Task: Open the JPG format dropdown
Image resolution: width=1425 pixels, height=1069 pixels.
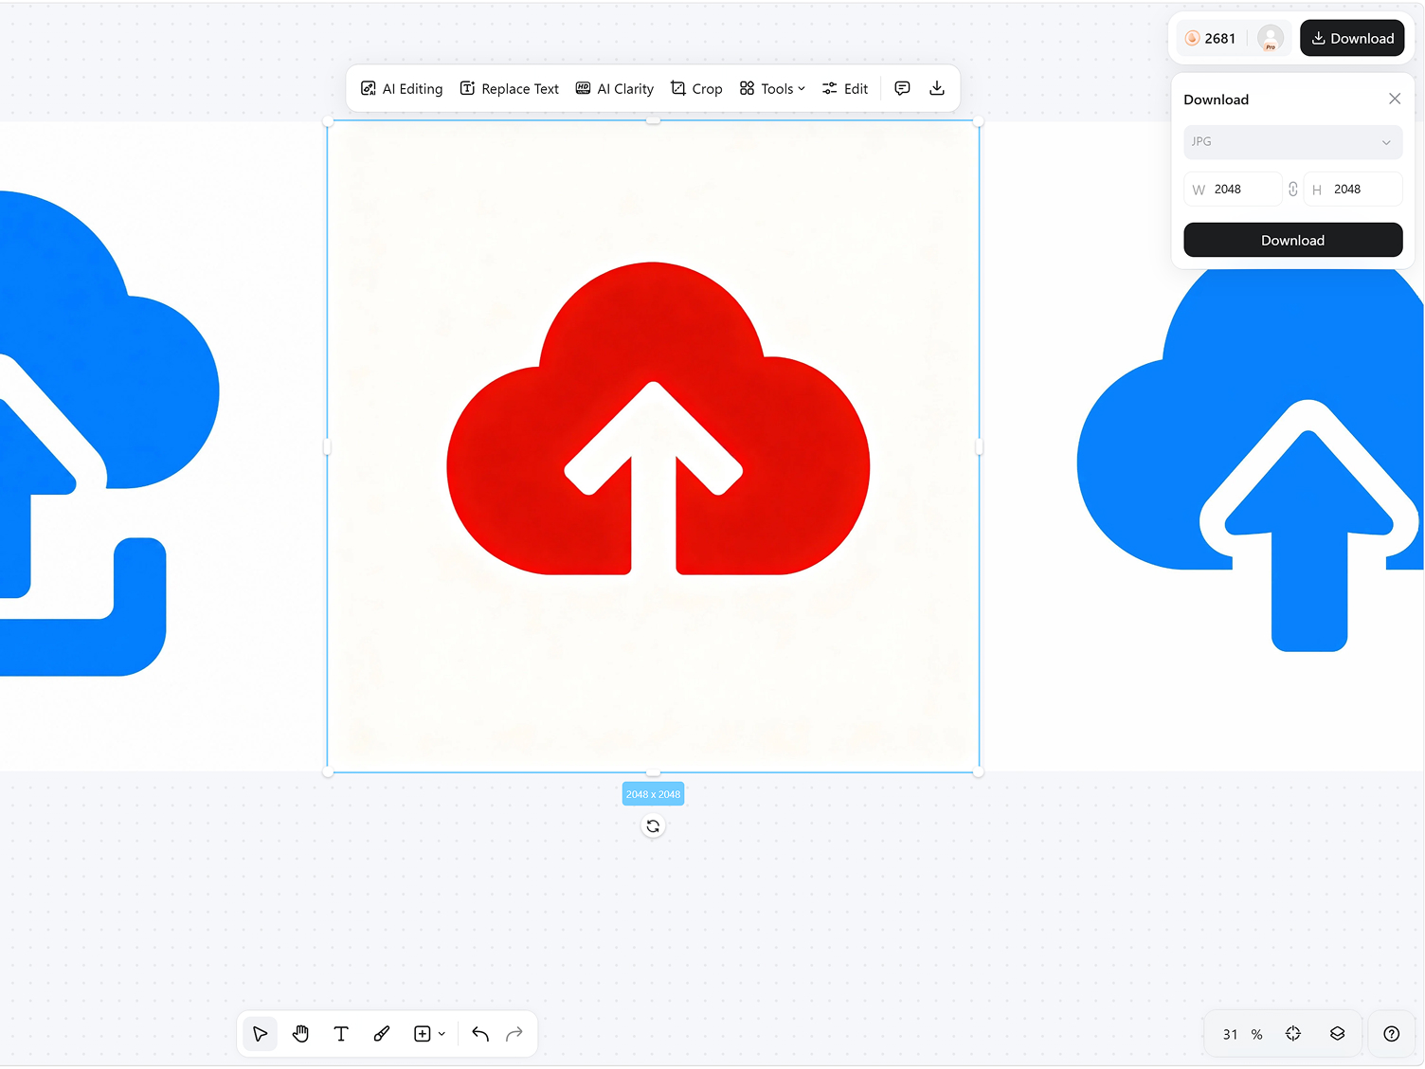Action: pos(1293,142)
